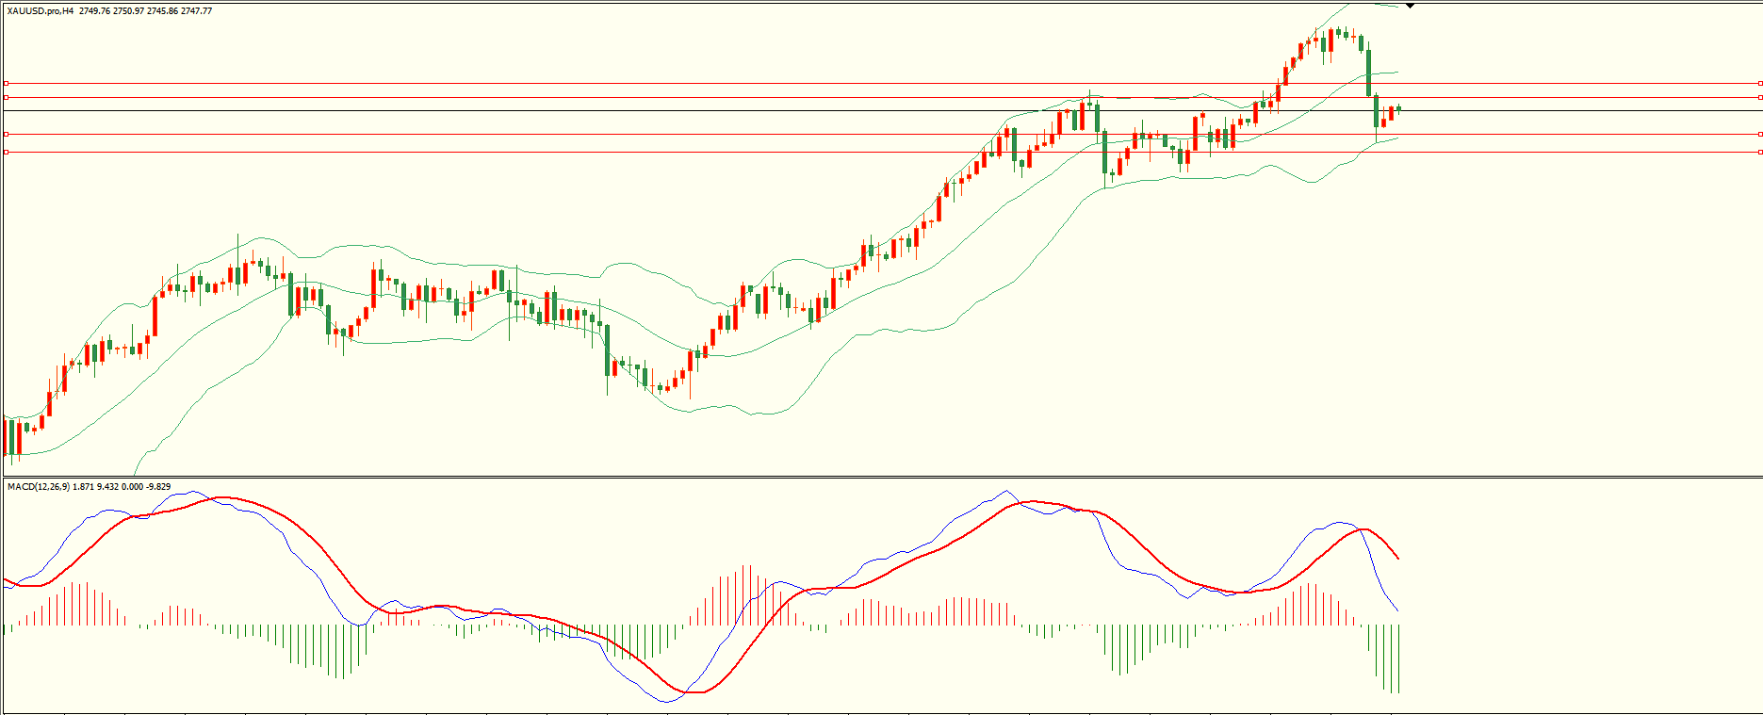This screenshot has width=1763, height=715.
Task: Click second red line's left square handle
Action: [x=6, y=97]
